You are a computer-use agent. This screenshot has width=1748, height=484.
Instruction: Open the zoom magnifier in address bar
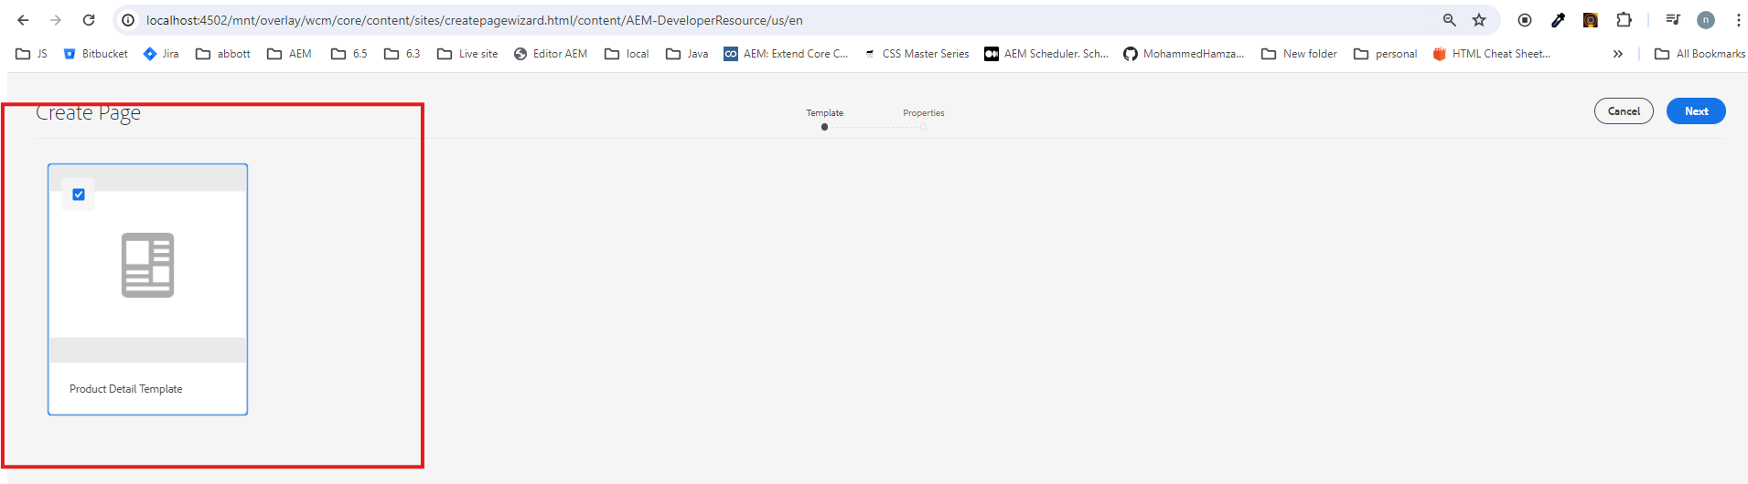tap(1449, 20)
